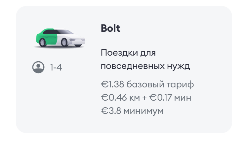Click the green and white Bolt car icon
The image size is (248, 144).
coord(60,38)
